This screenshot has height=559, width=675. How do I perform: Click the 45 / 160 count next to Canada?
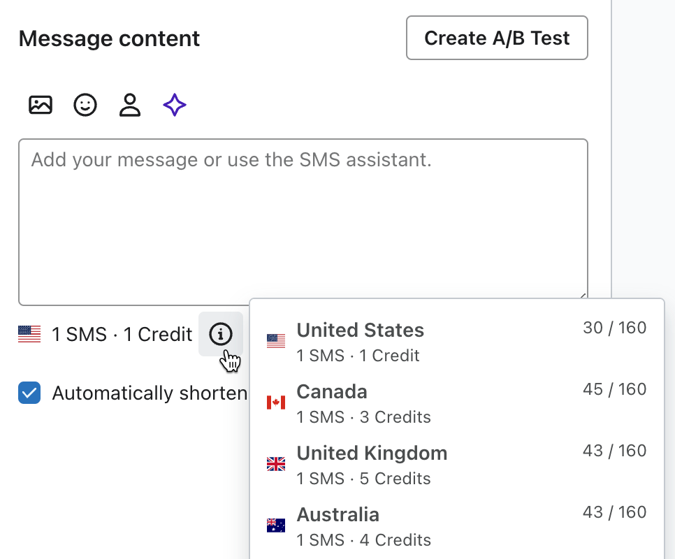pos(614,389)
